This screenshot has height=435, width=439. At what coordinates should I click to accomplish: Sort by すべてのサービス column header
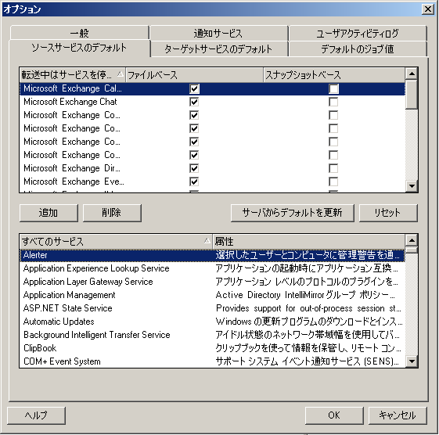[116, 241]
